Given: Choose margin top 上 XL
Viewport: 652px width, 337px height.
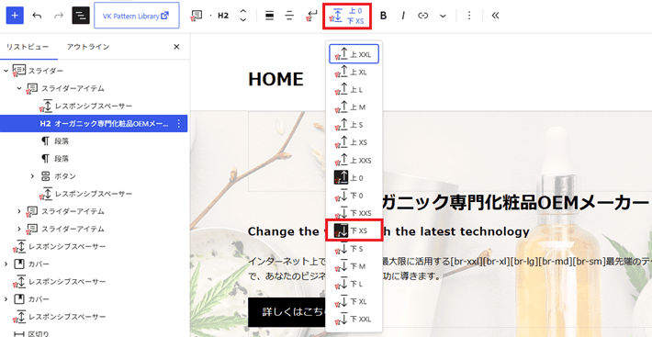Looking at the screenshot, I should [x=354, y=73].
